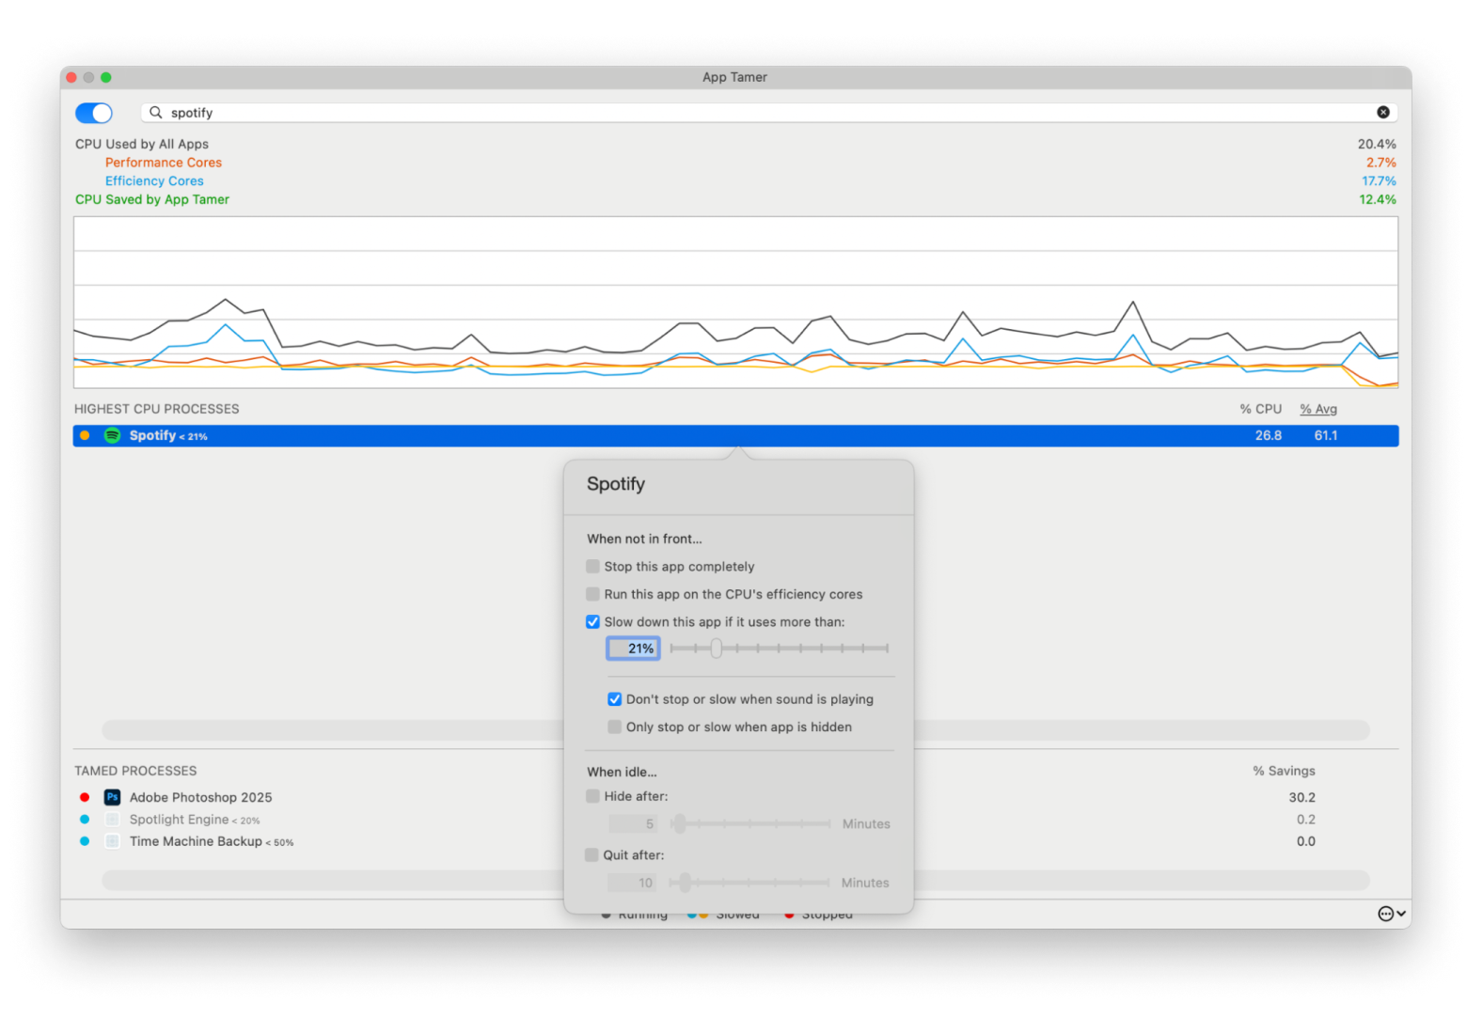The image size is (1467, 1017).
Task: Click the 0.2 savings value for Spotlight Engine
Action: coord(1306,820)
